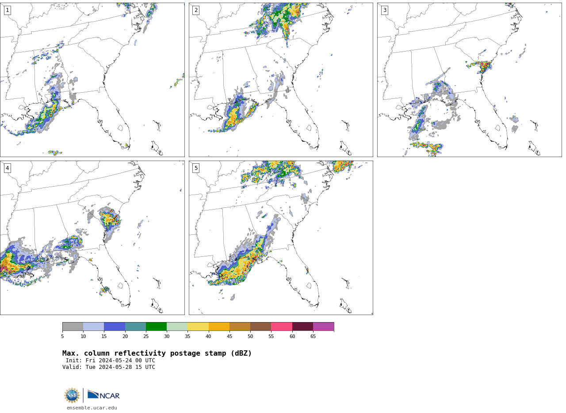Image resolution: width=566 pixels, height=413 pixels.
Task: Click the blue 15-20 dBZ swatch
Action: point(115,327)
